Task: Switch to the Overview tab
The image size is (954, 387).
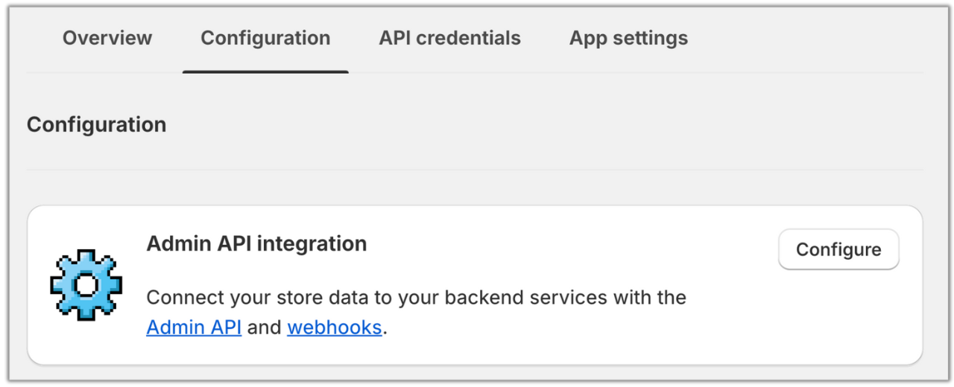Action: click(x=107, y=38)
